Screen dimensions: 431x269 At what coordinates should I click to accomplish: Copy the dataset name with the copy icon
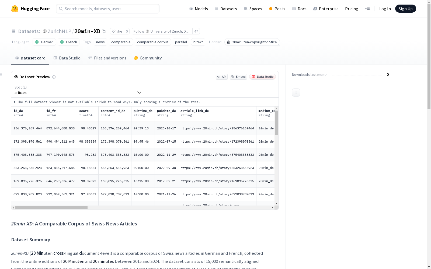click(104, 31)
